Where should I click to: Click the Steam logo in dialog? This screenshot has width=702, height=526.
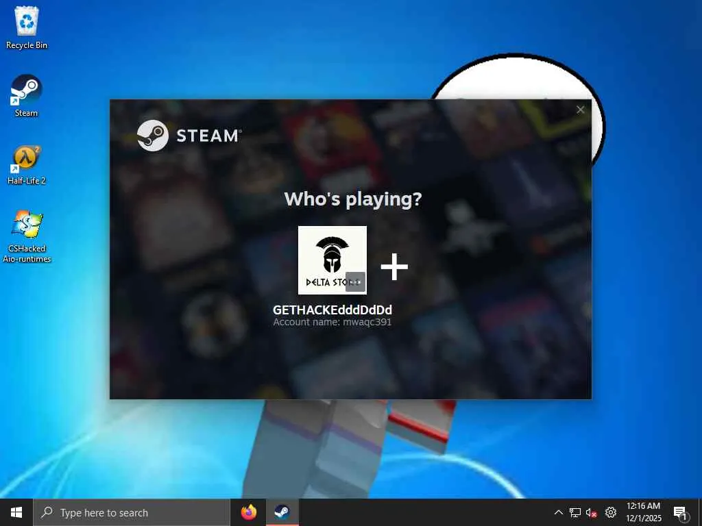(189, 135)
